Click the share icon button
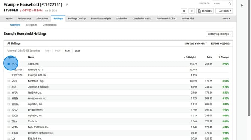Screen dimensions: 251x140 [x=191, y=11]
